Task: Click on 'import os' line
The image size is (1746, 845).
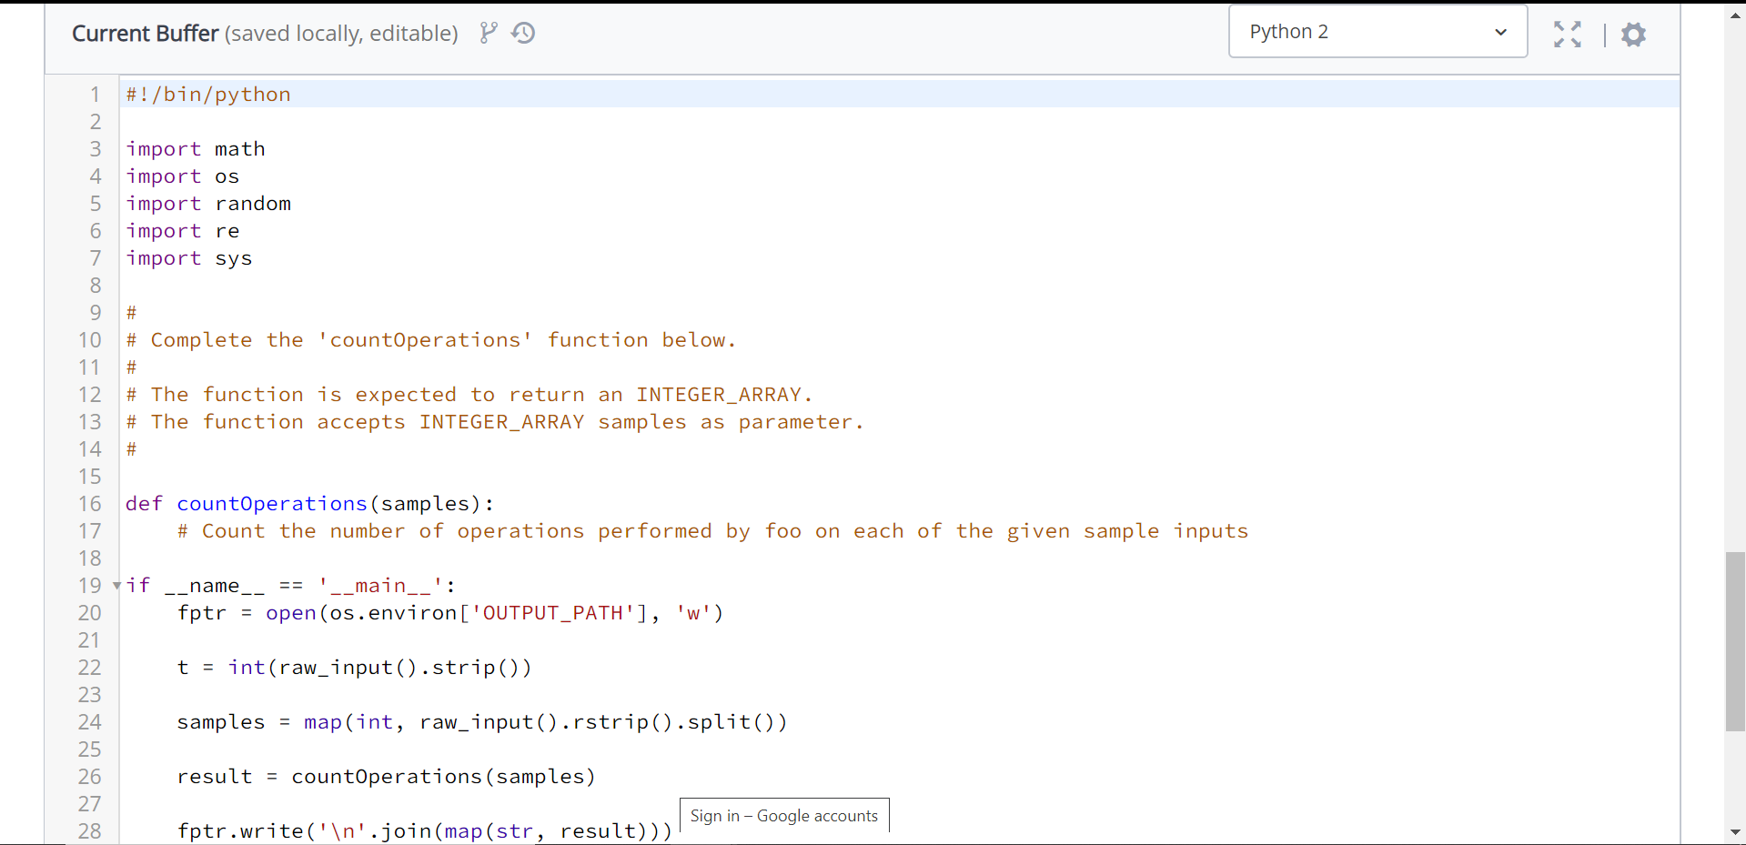Action: point(182,176)
